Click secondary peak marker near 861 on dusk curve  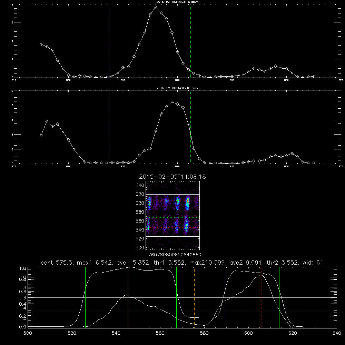click(292, 154)
